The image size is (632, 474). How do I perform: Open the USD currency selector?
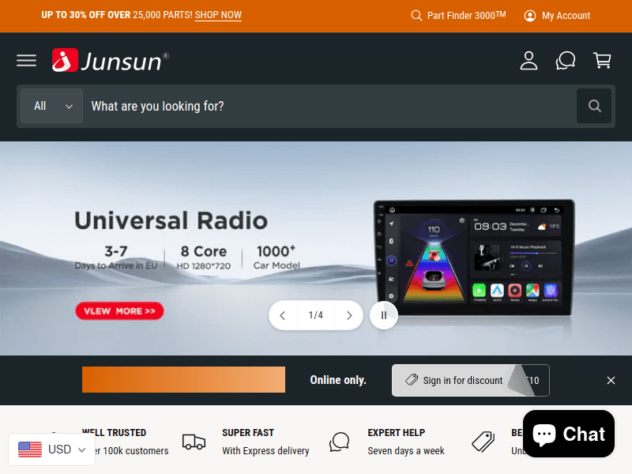point(52,450)
